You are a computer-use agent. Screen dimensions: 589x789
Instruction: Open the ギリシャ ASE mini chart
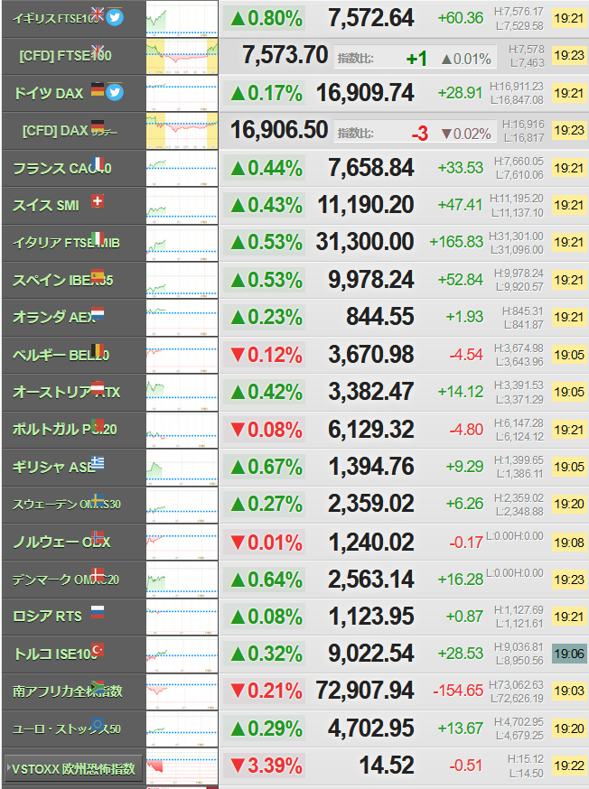182,468
